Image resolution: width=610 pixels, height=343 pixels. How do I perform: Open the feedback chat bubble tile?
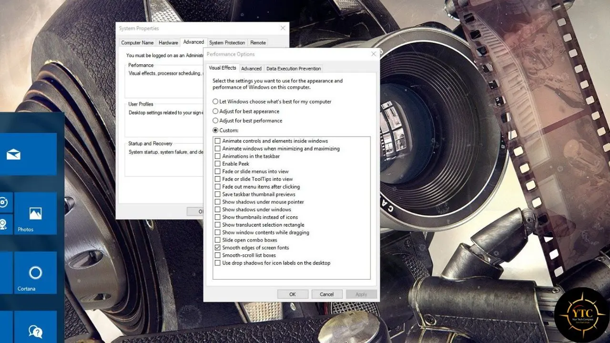coord(35,327)
